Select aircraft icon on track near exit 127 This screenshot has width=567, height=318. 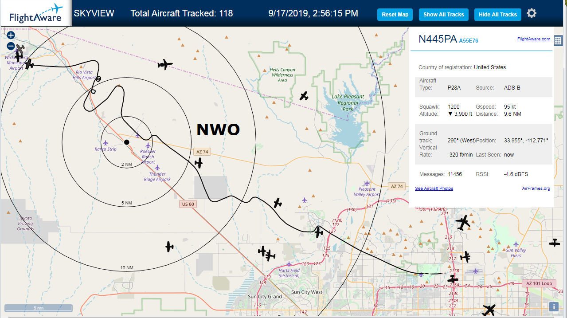[319, 232]
